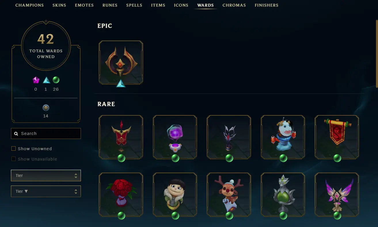Enable the Show Unowned checkbox
The height and width of the screenshot is (227, 378).
14,148
